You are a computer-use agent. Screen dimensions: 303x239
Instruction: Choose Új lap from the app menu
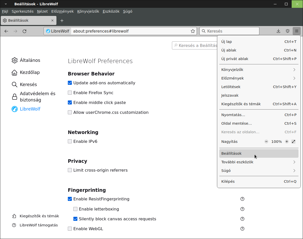click(259, 42)
